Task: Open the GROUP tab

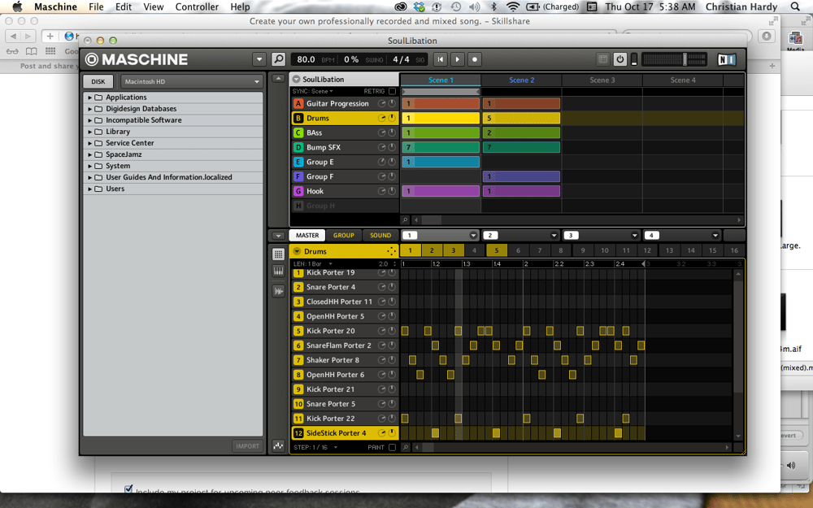Action: coord(344,236)
